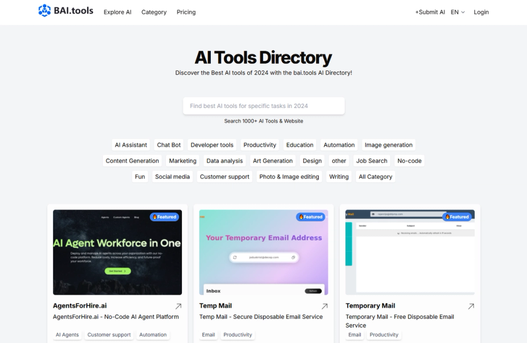Open the Temporary Mail preview thumbnail
527x343 pixels.
[410, 252]
